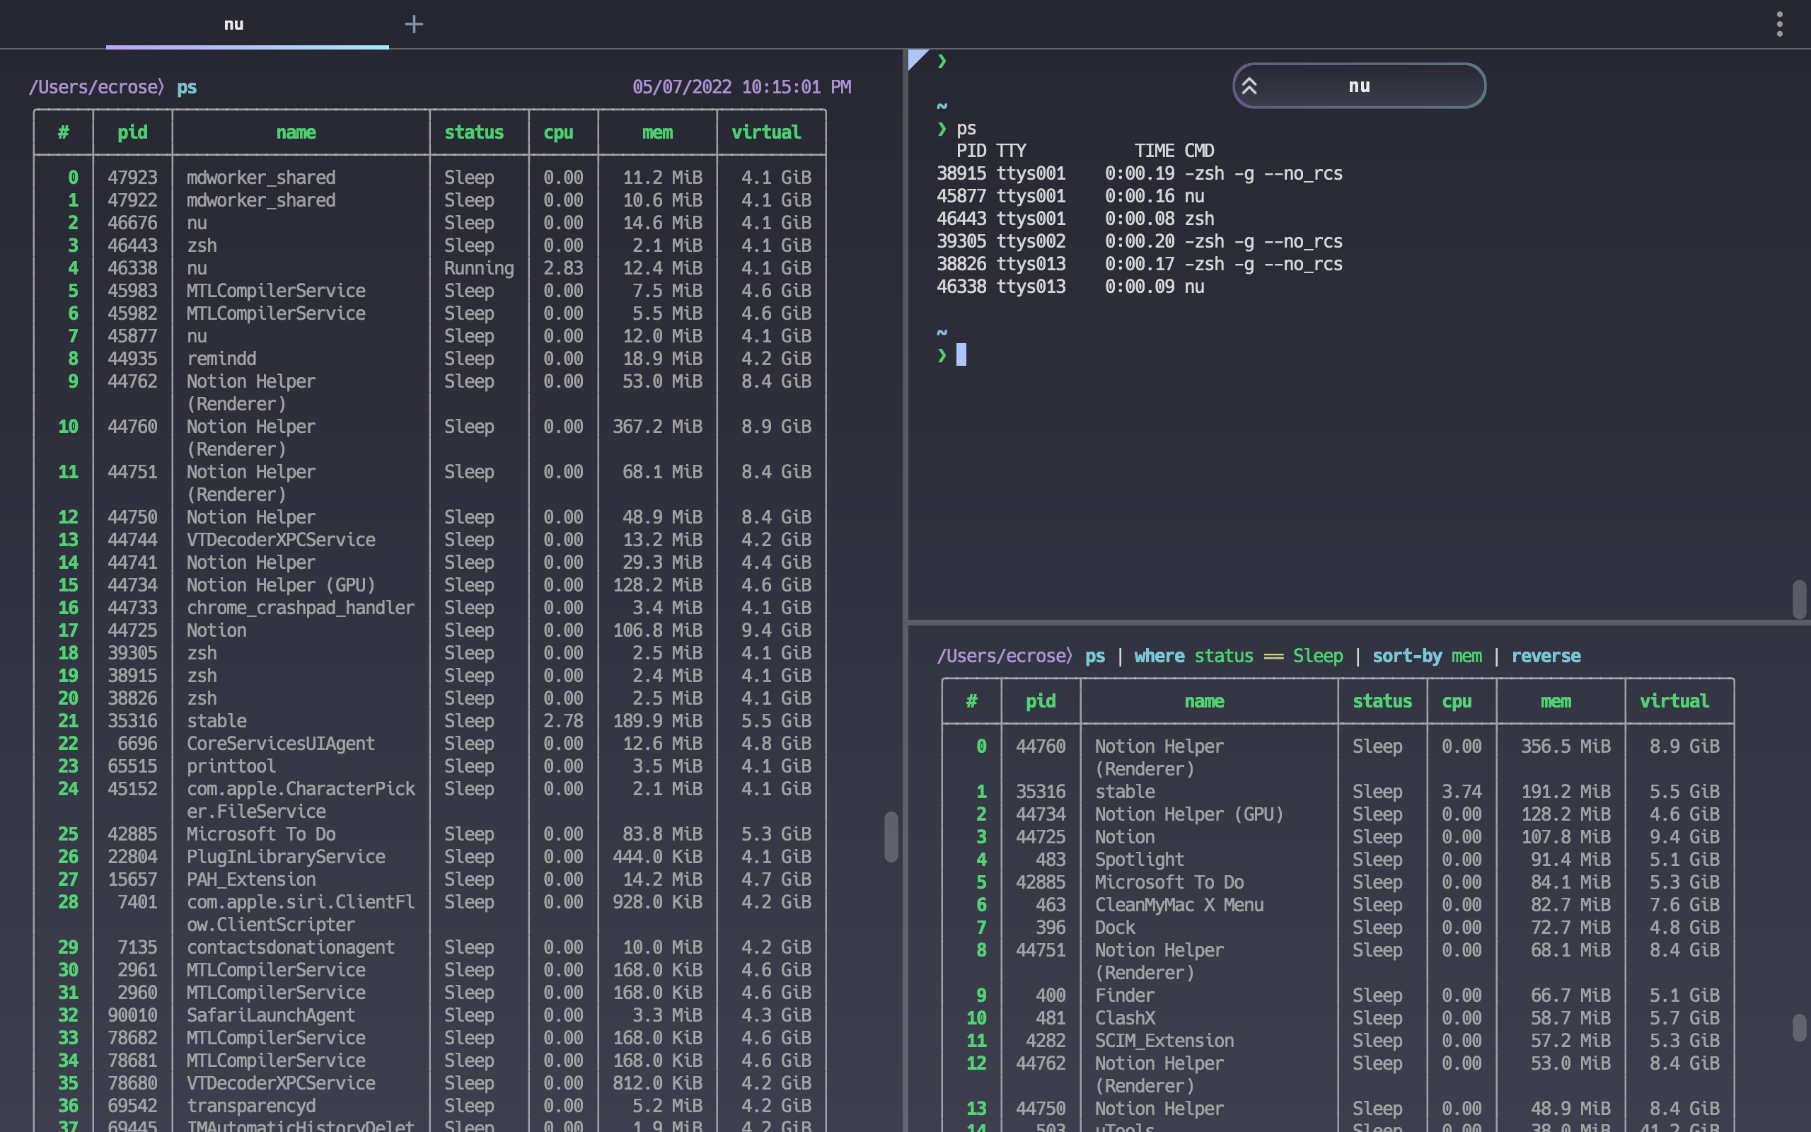Click the bottom-right pane scrollbar thumb
The height and width of the screenshot is (1132, 1811).
pos(1799,1027)
